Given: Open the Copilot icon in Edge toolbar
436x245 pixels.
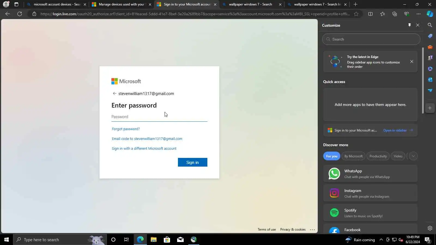Looking at the screenshot, I should (x=430, y=14).
